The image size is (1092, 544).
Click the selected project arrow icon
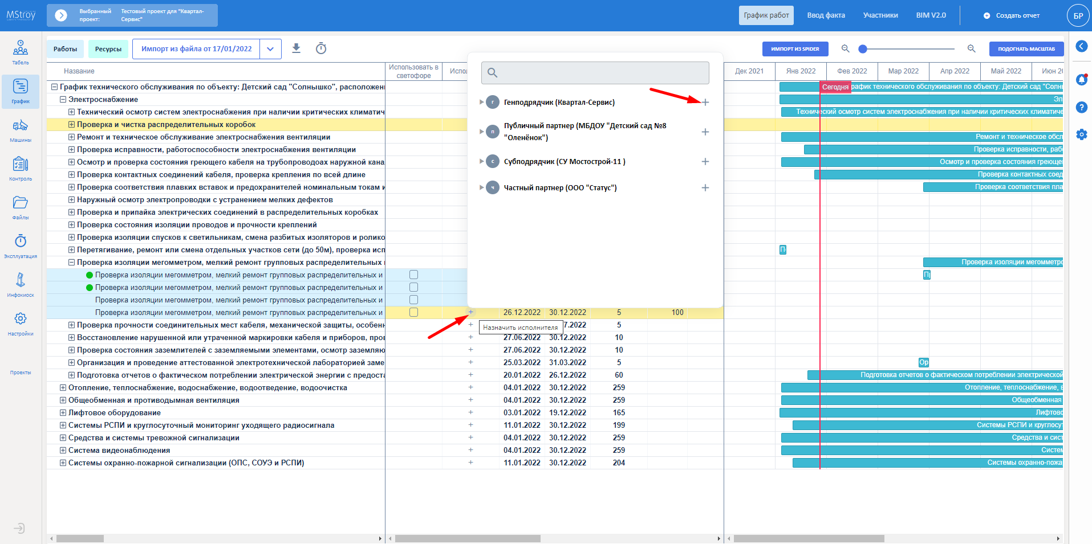pos(61,15)
